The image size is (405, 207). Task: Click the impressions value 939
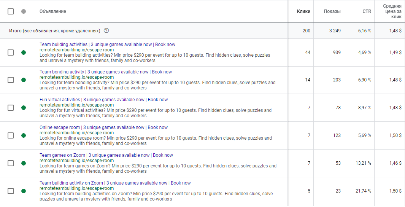[337, 53]
